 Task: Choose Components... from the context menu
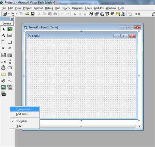[x=25, y=109]
